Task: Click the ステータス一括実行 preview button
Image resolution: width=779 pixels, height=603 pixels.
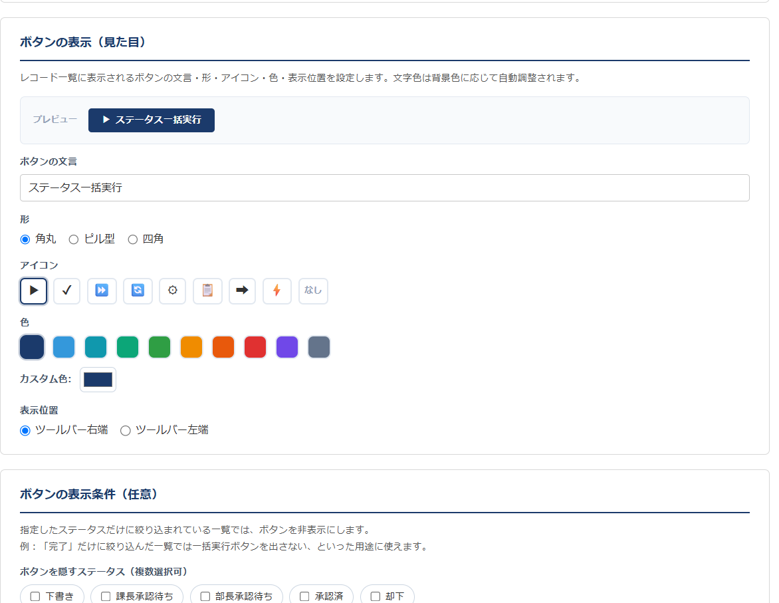Action: point(152,120)
